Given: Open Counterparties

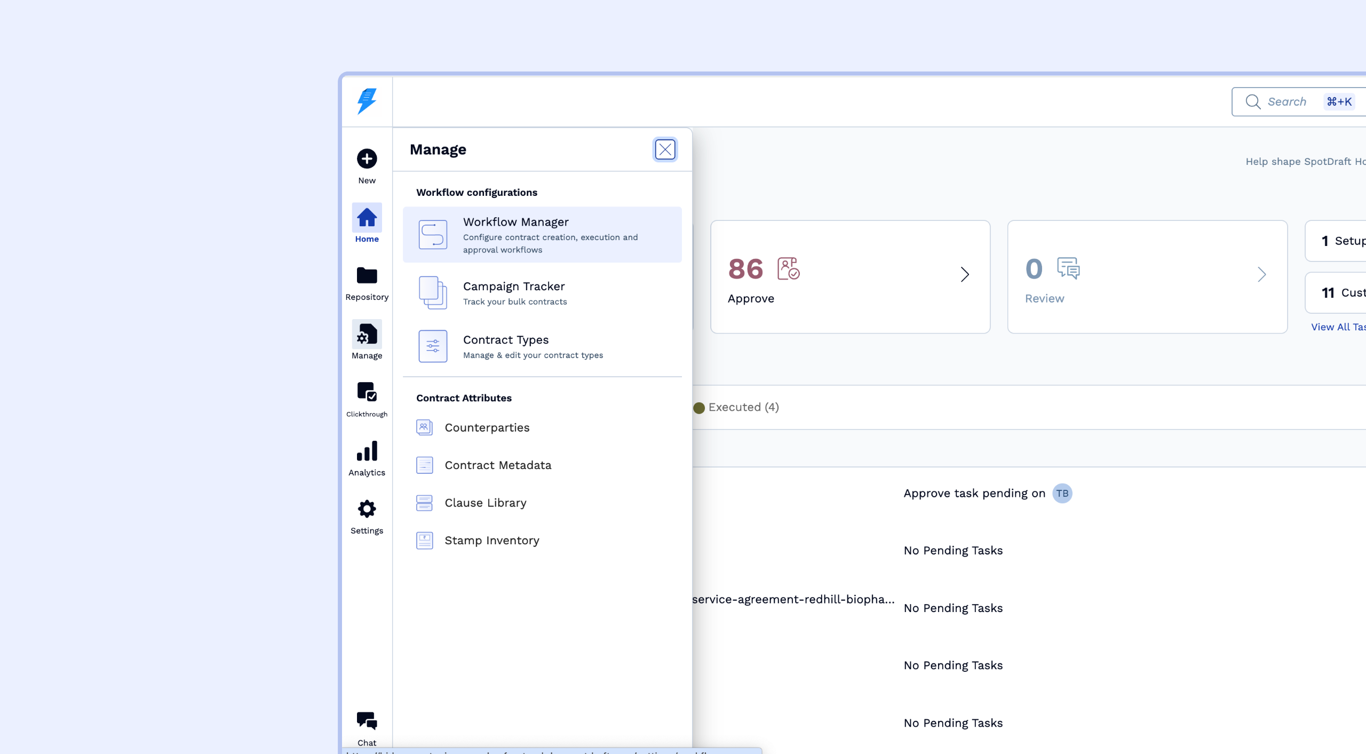Looking at the screenshot, I should coord(487,427).
